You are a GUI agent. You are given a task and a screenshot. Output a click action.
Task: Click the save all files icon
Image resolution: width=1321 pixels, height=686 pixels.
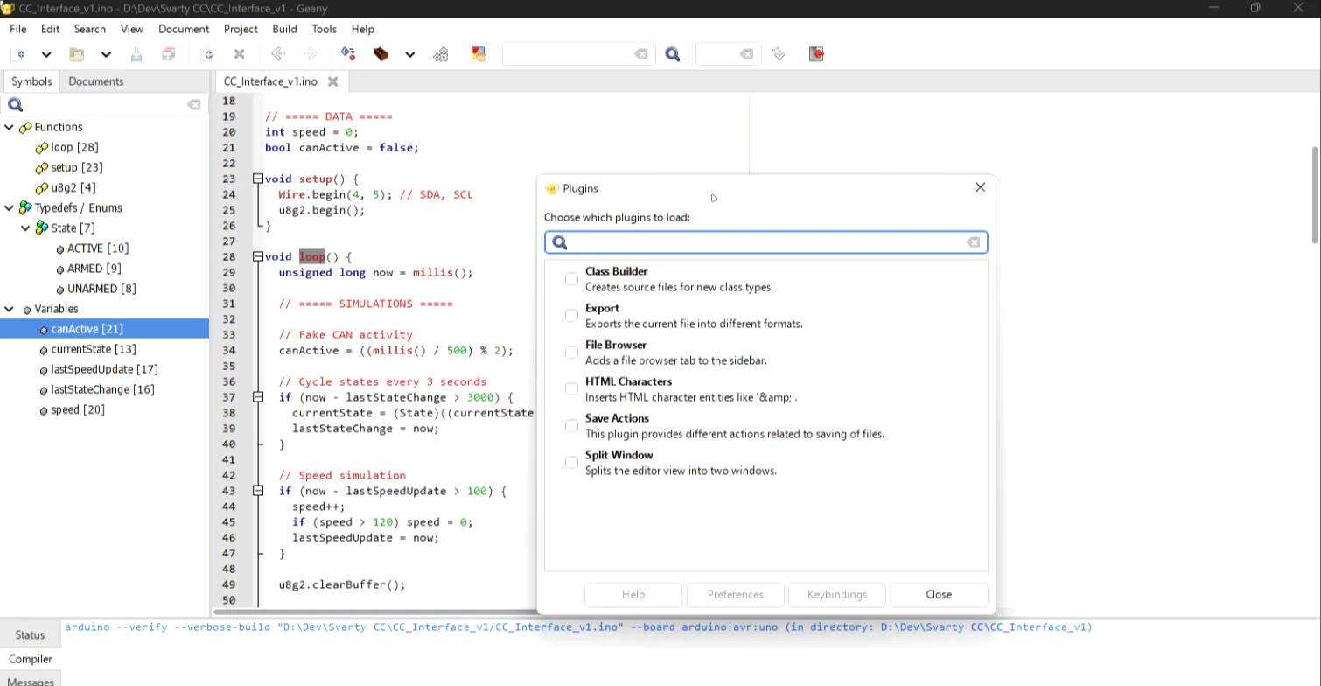click(x=169, y=54)
